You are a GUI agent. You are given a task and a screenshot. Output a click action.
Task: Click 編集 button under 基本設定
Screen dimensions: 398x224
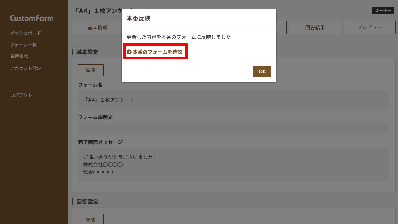click(x=91, y=70)
